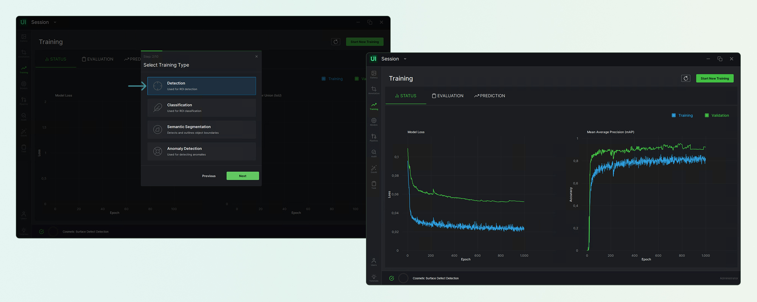Click the UI logo in the right window
This screenshot has height=302, width=757.
click(x=373, y=59)
